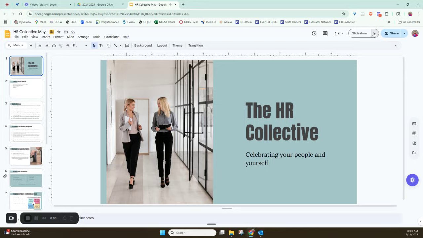Select slide 5 thumbnail

(x=26, y=156)
